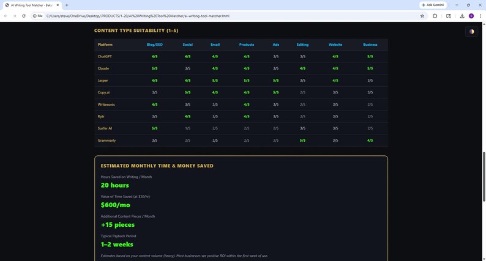Click the File site info chip
The image size is (486, 261).
[x=38, y=16]
